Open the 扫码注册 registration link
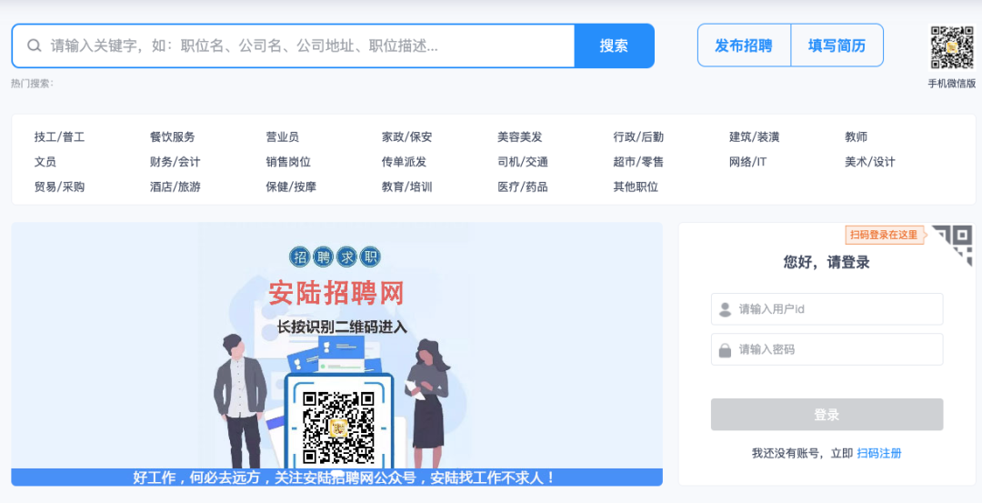The width and height of the screenshot is (982, 503). coord(878,453)
